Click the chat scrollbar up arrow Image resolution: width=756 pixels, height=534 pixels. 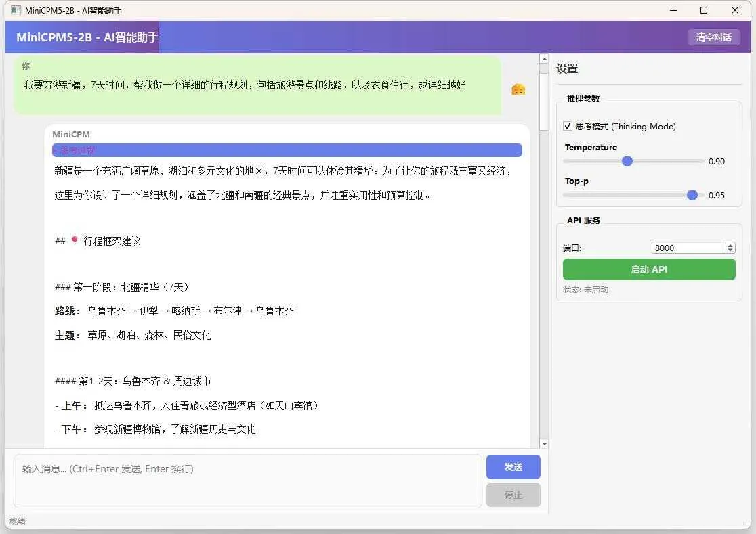(544, 59)
